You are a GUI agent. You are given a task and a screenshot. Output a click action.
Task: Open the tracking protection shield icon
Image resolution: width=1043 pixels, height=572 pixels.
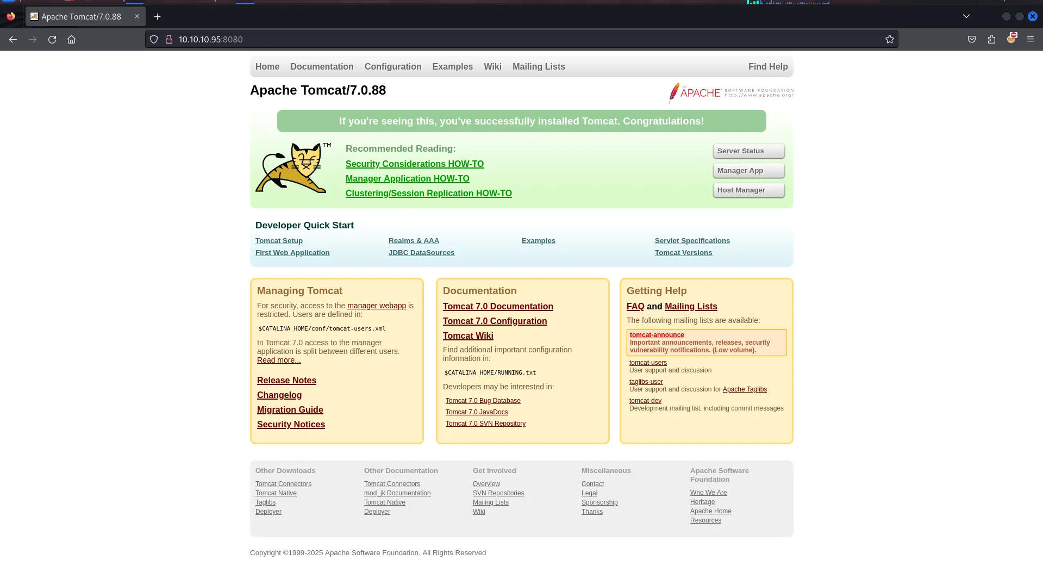point(154,39)
